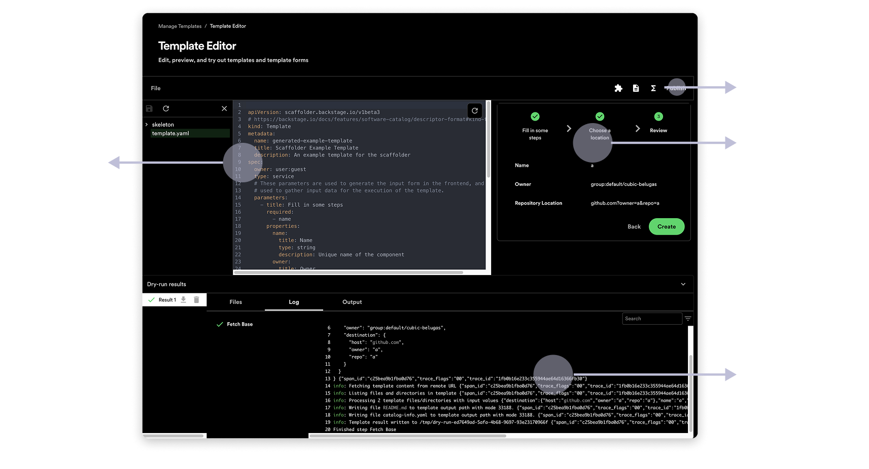This screenshot has width=869, height=469.
Task: Collapse the Dry-run results panel
Action: 683,284
